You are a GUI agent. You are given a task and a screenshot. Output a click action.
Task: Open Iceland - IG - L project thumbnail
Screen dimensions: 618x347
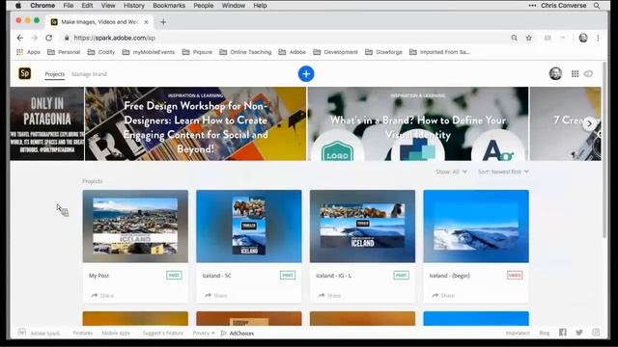362,227
